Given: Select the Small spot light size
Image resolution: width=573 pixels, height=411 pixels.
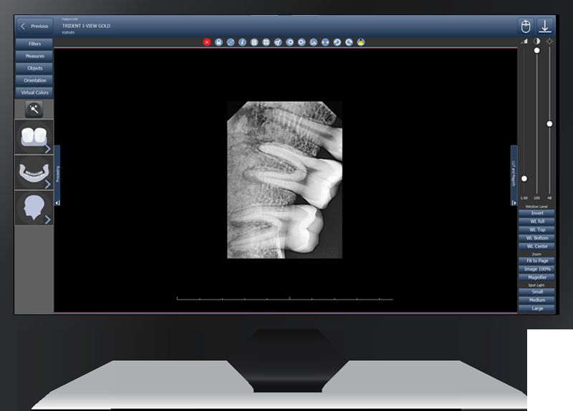Looking at the screenshot, I should click(x=536, y=292).
